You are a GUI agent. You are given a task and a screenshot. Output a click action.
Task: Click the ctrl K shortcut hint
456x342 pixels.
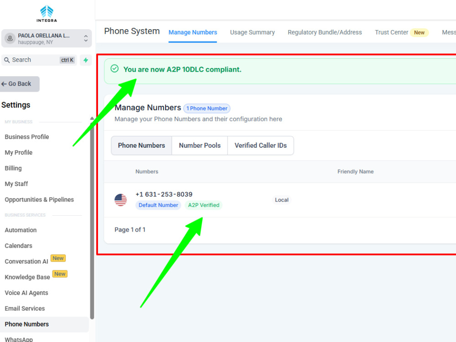[67, 60]
